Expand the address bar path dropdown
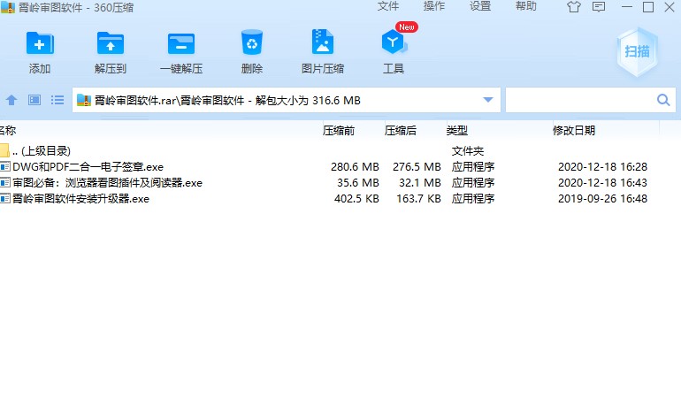 [x=488, y=100]
